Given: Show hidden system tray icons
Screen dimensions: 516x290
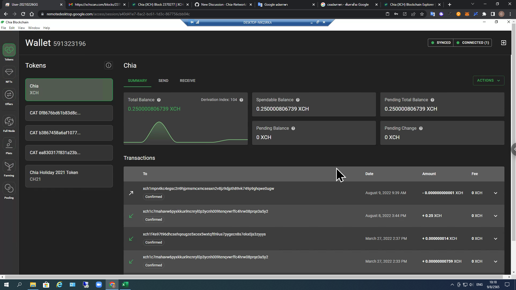Looking at the screenshot, I should click(x=452, y=285).
